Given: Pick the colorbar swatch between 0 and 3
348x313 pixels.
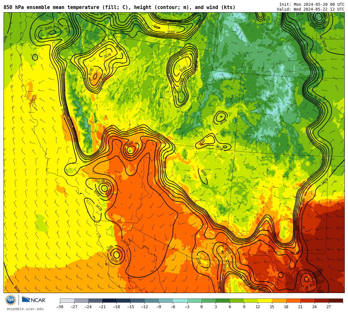Looking at the screenshot, I should [208, 300].
